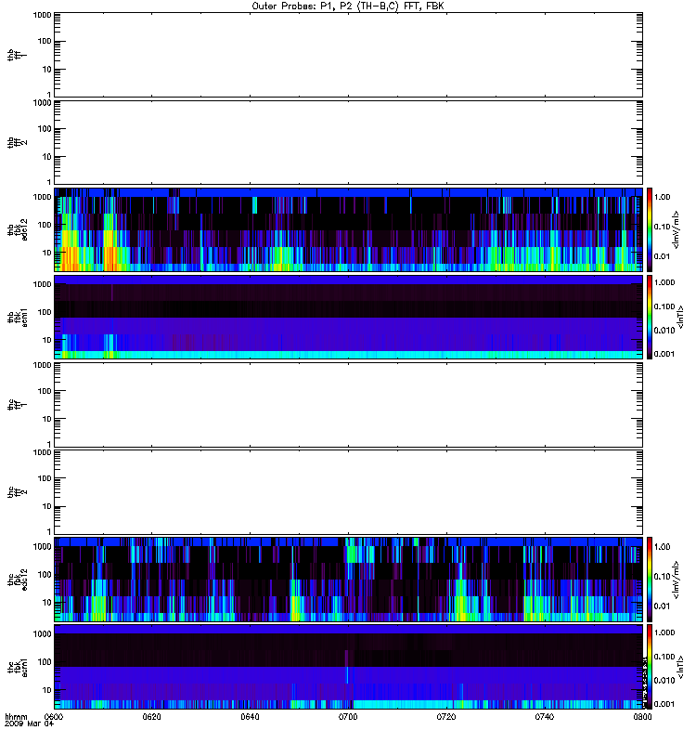Click '1.000' on the thb scm1 color bar
Image resolution: width=696 pixels, height=743 pixels.
(x=664, y=282)
